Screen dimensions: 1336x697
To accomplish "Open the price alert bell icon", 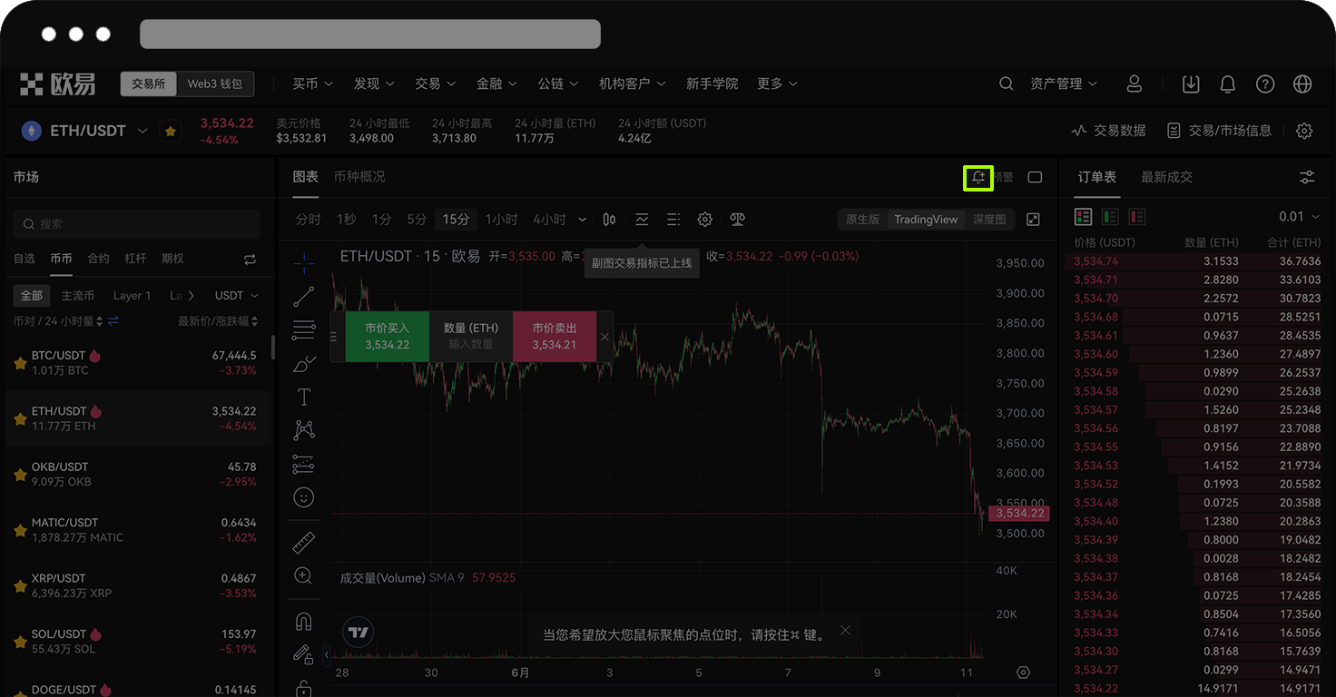I will (977, 178).
